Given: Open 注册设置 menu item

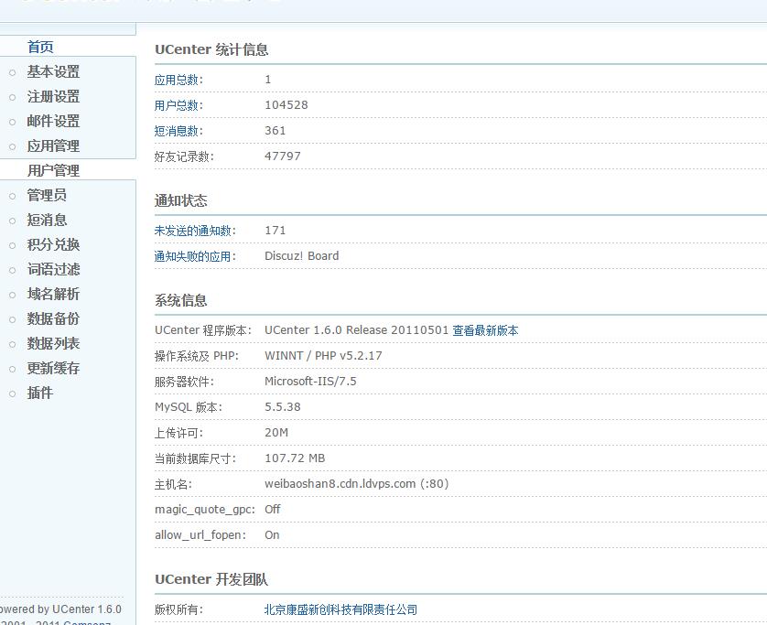Looking at the screenshot, I should (x=53, y=96).
